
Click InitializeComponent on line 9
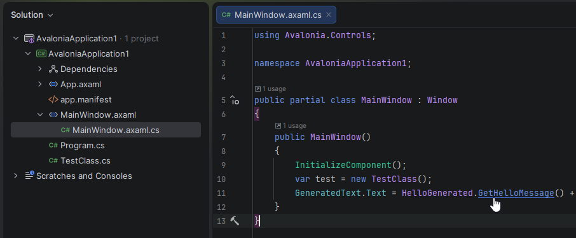click(x=343, y=165)
